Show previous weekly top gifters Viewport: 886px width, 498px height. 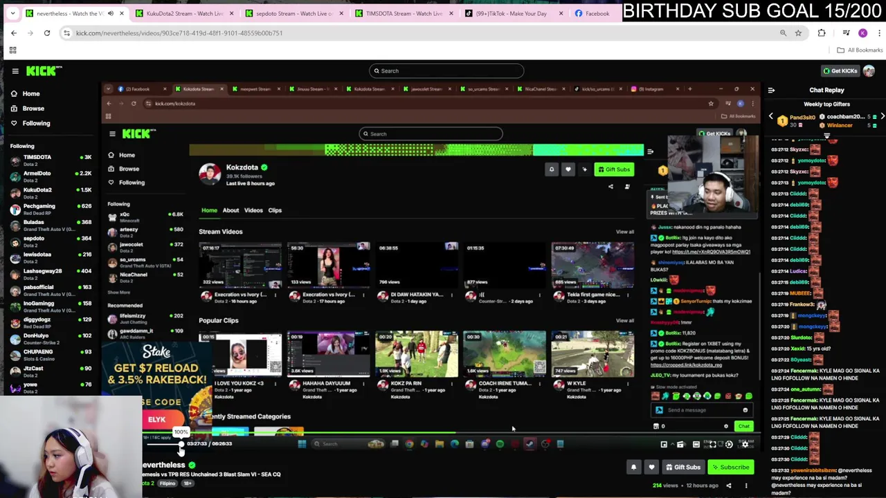(771, 117)
